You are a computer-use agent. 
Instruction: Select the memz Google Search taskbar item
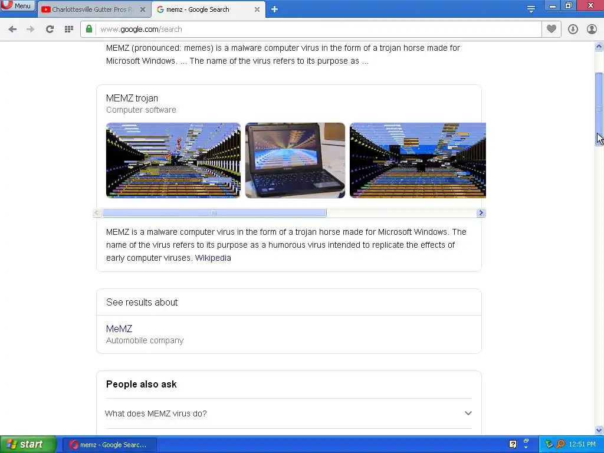pos(109,445)
